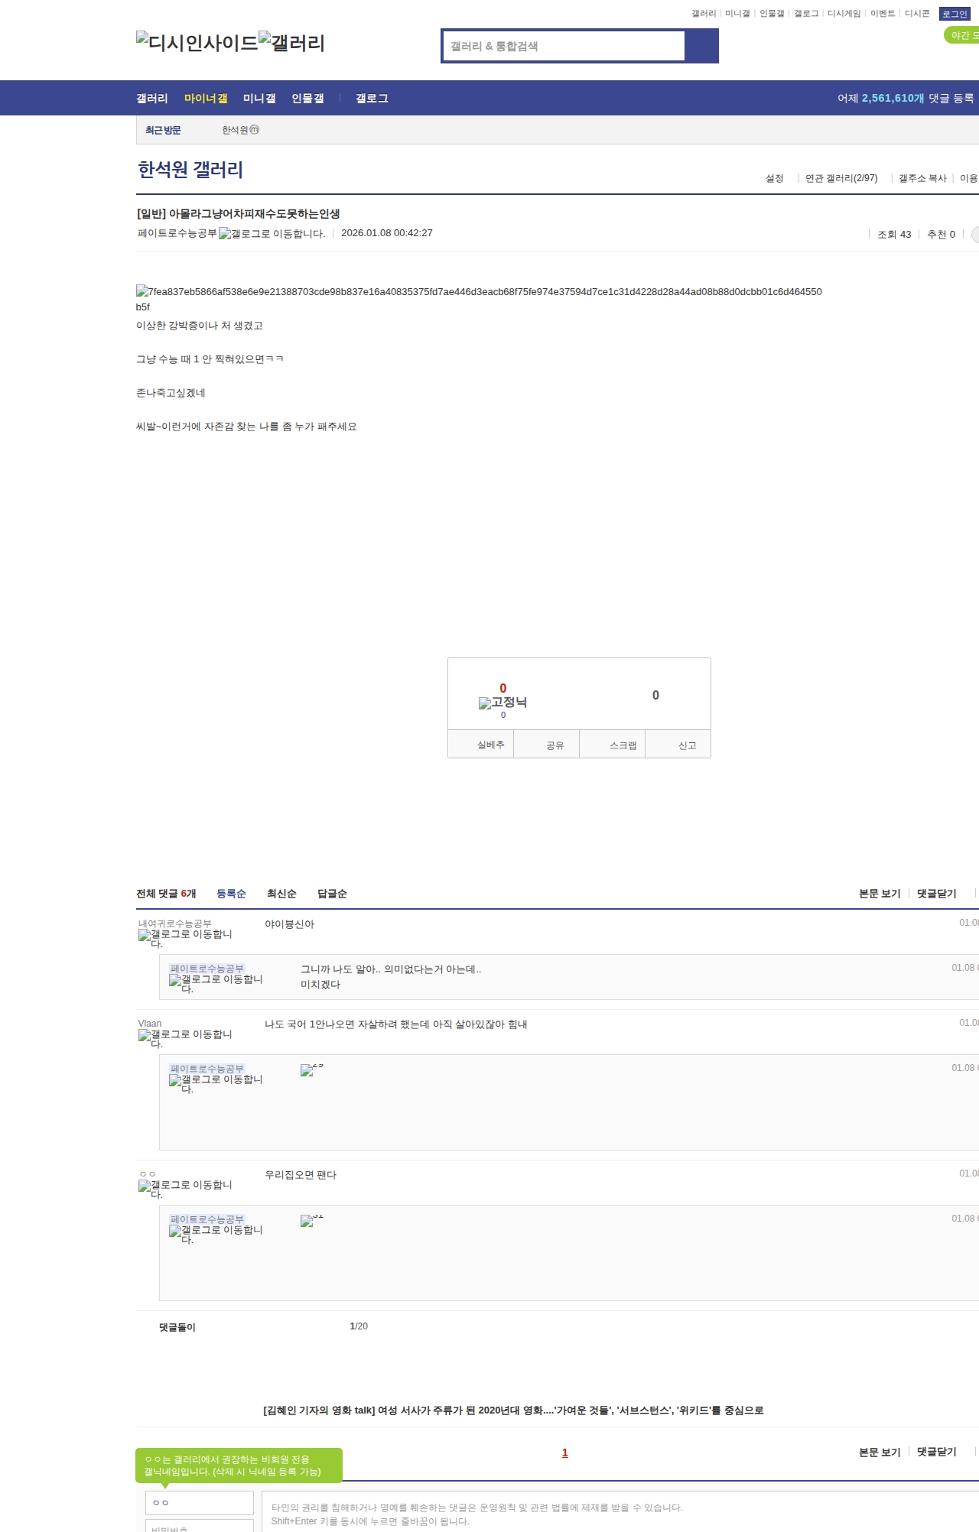Click the 디시인사이드 logo image
Viewport: 979px width, 1532px height.
pyautogui.click(x=197, y=43)
